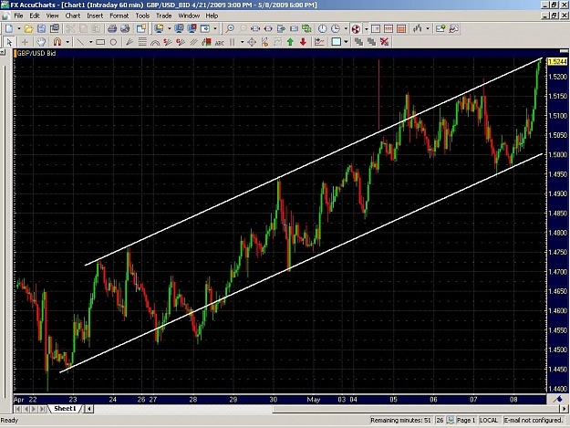Screen dimensions: 570x428
Task: Click the green refresh arrows icon
Action: [x=306, y=28]
